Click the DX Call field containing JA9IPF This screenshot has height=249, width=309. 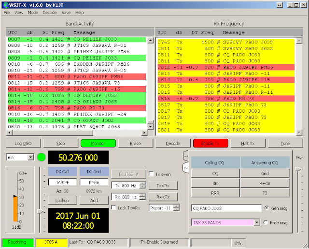point(62,182)
